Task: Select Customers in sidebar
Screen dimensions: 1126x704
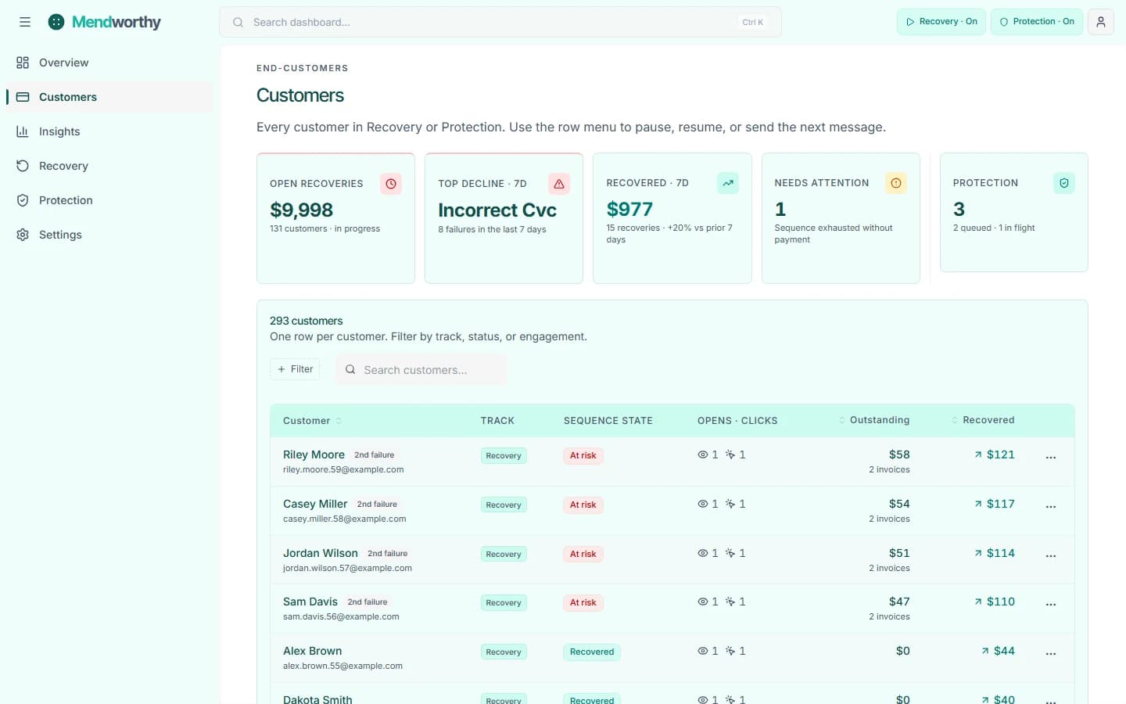Action: (109, 97)
